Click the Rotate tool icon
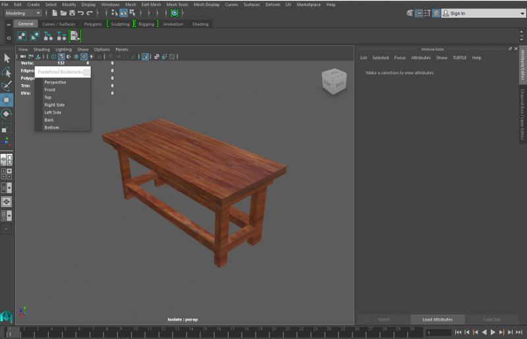 pos(7,114)
